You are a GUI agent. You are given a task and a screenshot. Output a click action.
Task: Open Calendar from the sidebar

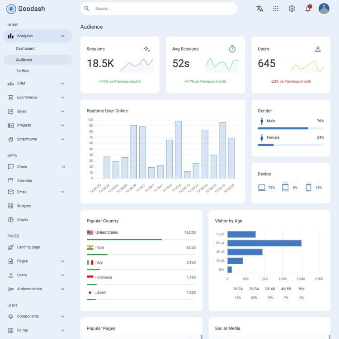[24, 181]
